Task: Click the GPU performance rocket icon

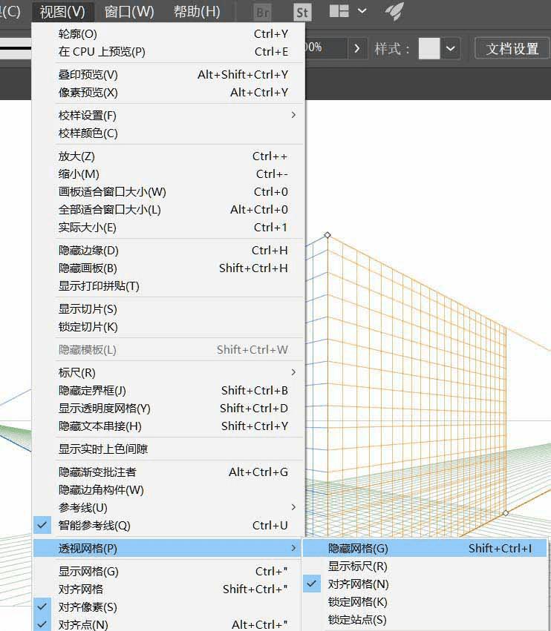Action: pos(394,11)
